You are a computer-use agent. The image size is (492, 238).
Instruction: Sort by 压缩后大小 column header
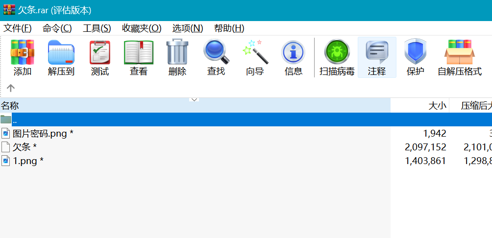click(470, 106)
